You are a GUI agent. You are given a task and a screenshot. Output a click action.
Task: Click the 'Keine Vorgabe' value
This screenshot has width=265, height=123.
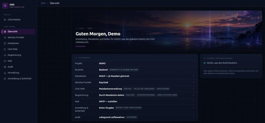(x=106, y=108)
